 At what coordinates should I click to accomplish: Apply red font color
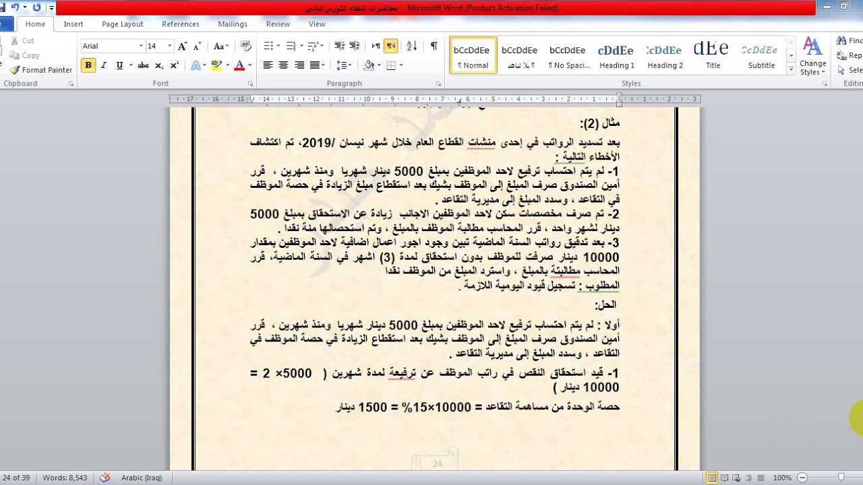point(239,65)
